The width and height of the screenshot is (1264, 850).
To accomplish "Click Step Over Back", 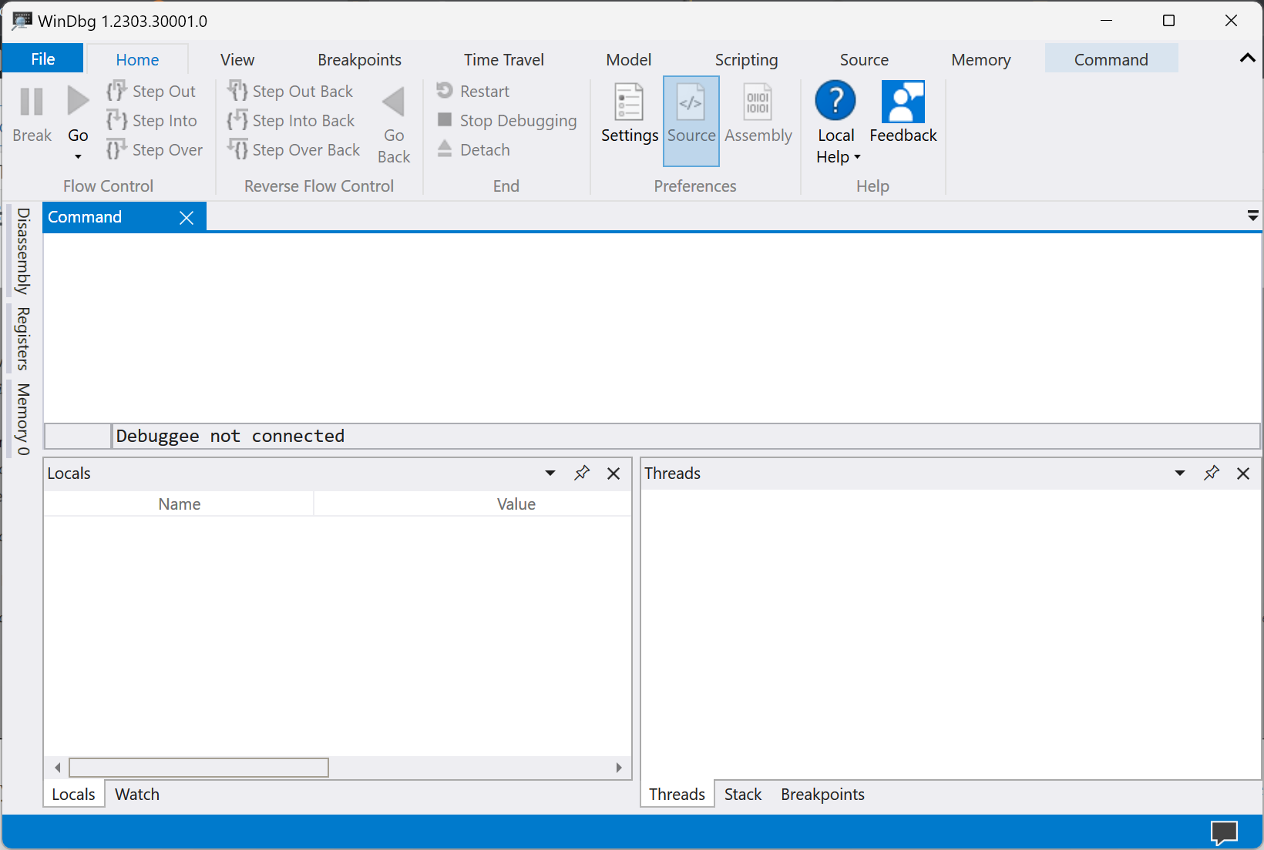I will (x=294, y=149).
